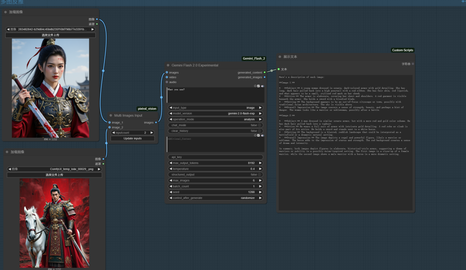Turn on structured_output toggle
The image size is (466, 270).
tap(260, 175)
